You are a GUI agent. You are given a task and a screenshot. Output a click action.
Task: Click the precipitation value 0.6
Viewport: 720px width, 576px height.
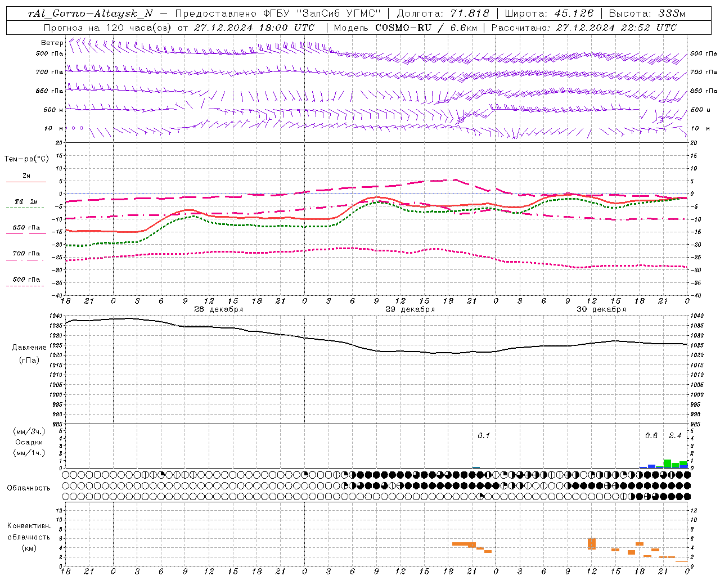(651, 436)
